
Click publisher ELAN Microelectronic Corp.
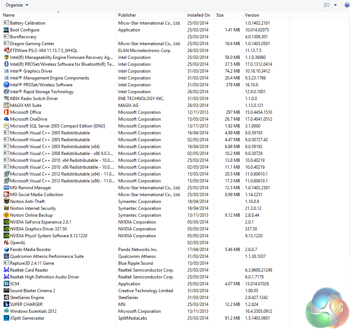145,50
